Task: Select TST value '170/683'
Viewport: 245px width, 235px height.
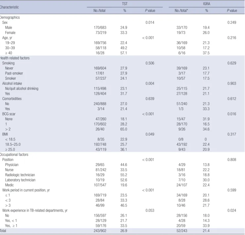Action: (100, 28)
